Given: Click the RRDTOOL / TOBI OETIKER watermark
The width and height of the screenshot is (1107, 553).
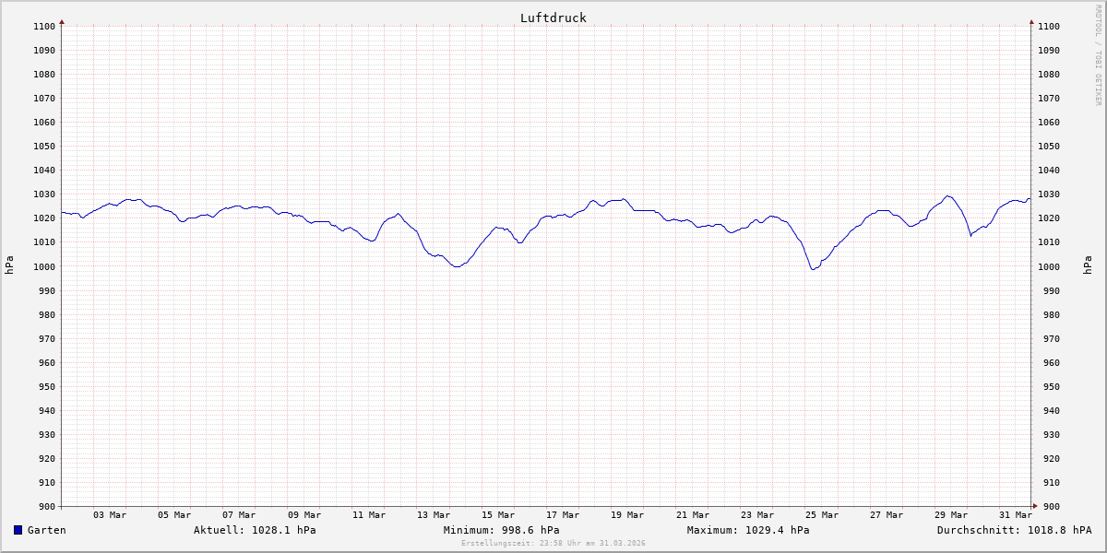Looking at the screenshot, I should click(1098, 55).
